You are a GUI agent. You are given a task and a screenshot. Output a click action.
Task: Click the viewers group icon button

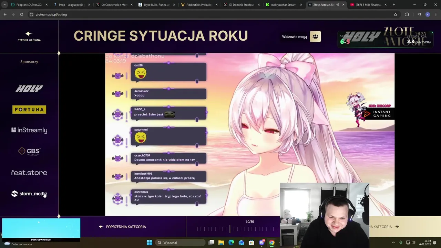coord(315,37)
